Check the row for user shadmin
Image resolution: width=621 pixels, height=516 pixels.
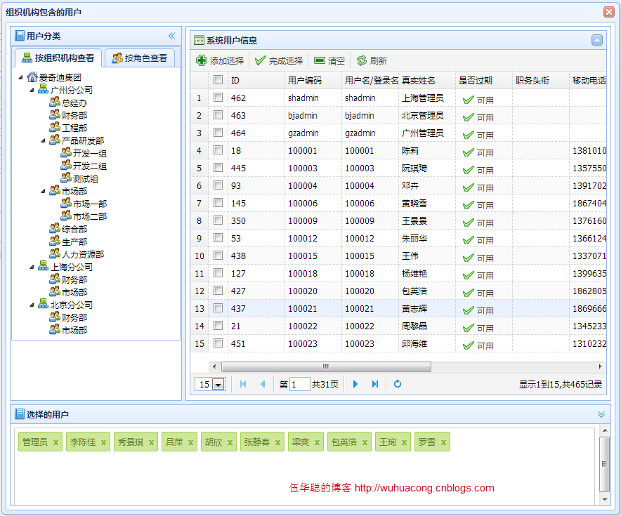218,98
